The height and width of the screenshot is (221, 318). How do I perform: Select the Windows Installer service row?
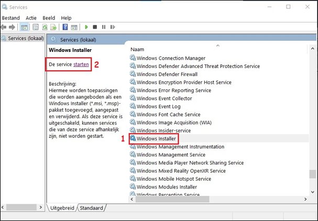(x=218, y=138)
